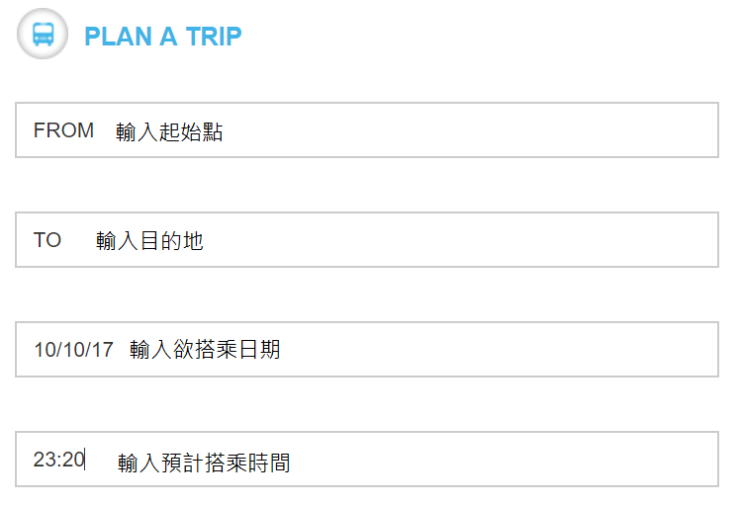Click the PLAN A TRIP heading
741x505 pixels.
pos(163,37)
